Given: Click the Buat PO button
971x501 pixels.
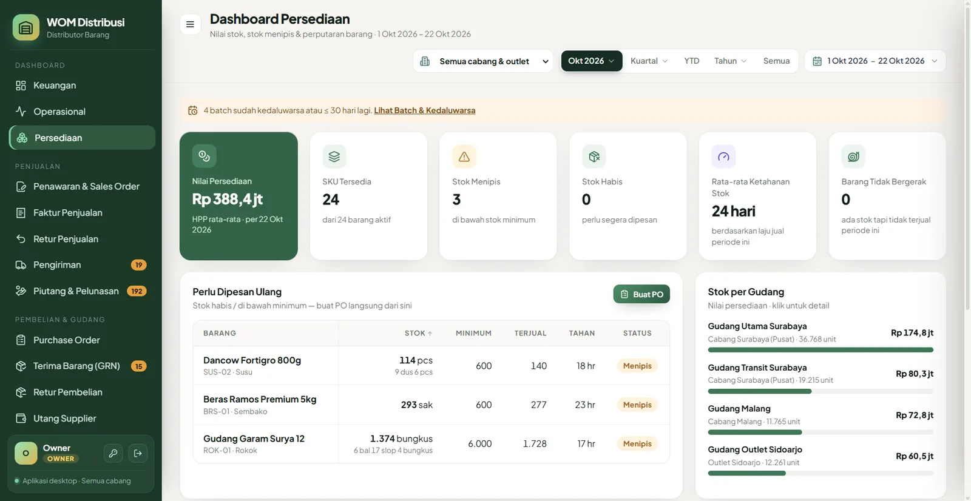Looking at the screenshot, I should pyautogui.click(x=641, y=294).
